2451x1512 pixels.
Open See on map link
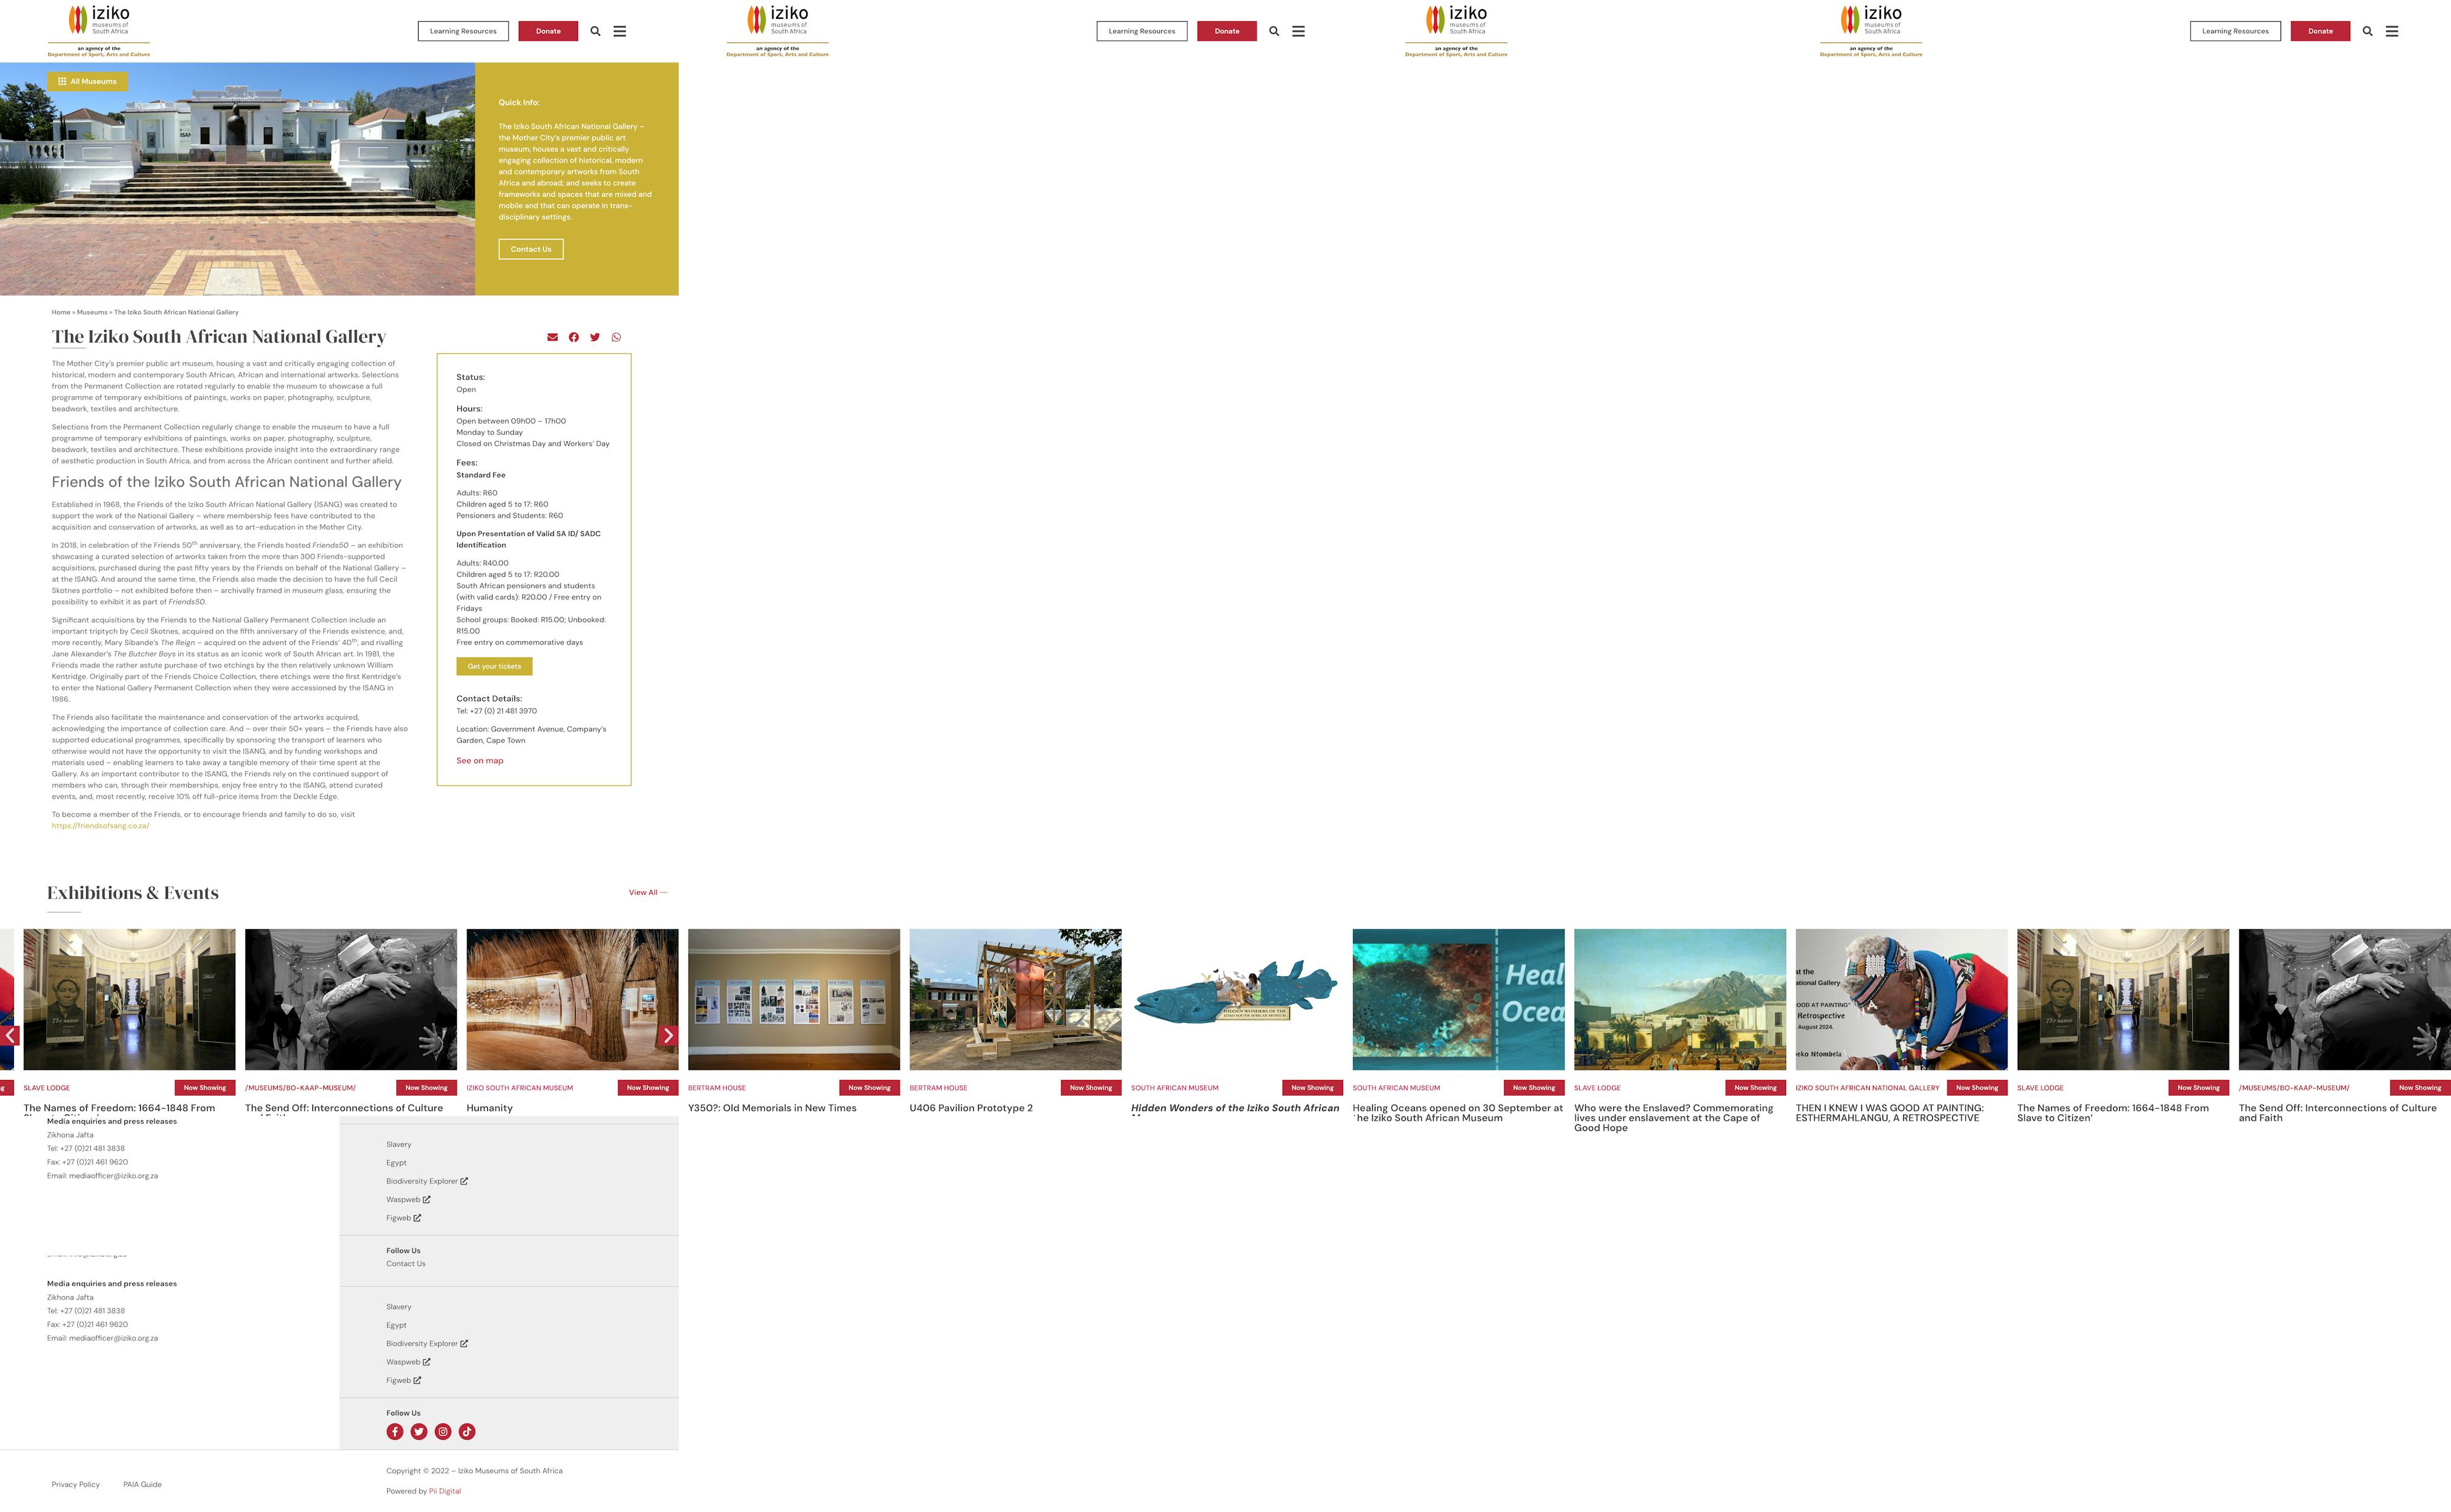(480, 761)
